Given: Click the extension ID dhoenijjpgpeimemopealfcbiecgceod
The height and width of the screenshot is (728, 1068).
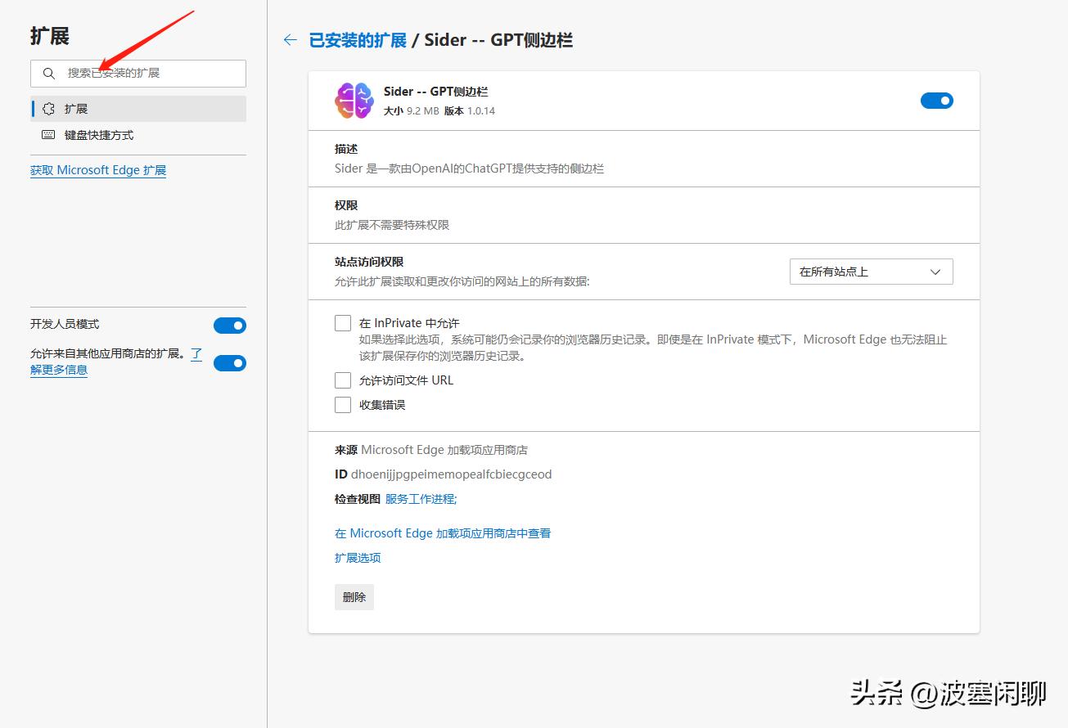Looking at the screenshot, I should (x=452, y=474).
